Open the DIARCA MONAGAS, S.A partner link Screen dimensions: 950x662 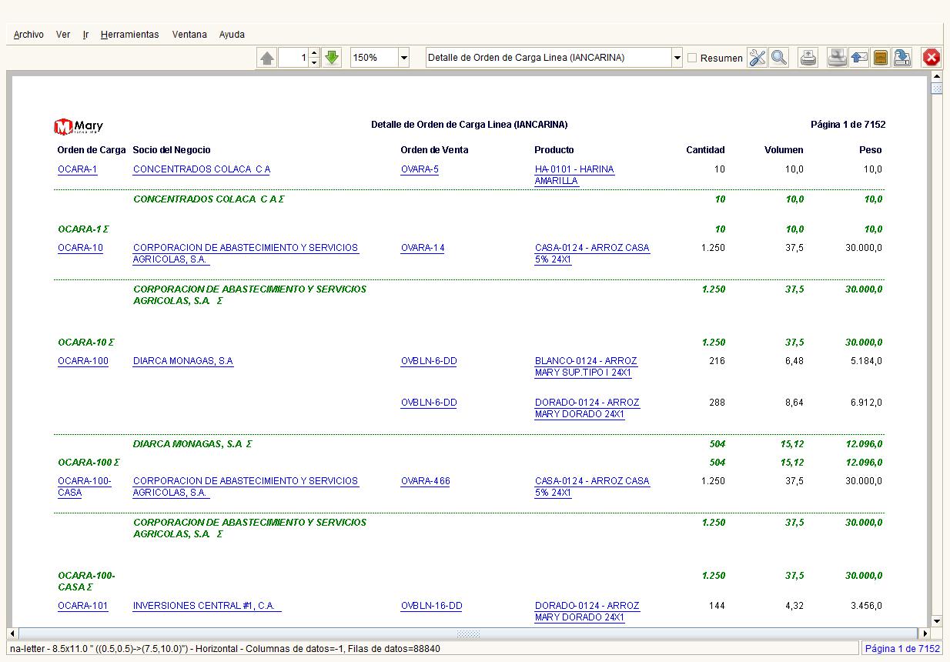click(x=183, y=361)
